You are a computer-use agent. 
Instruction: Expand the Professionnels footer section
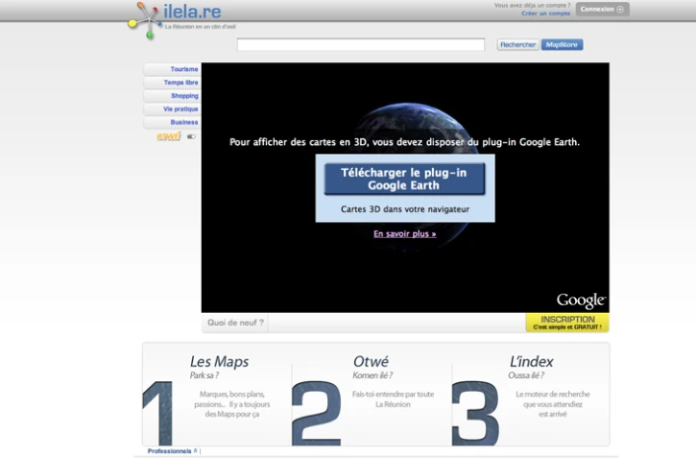pyautogui.click(x=172, y=451)
